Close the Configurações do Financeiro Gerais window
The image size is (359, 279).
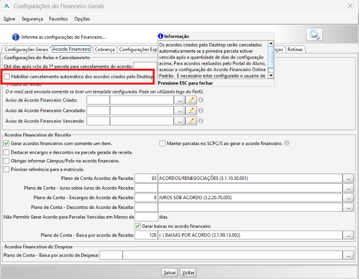pyautogui.click(x=350, y=6)
